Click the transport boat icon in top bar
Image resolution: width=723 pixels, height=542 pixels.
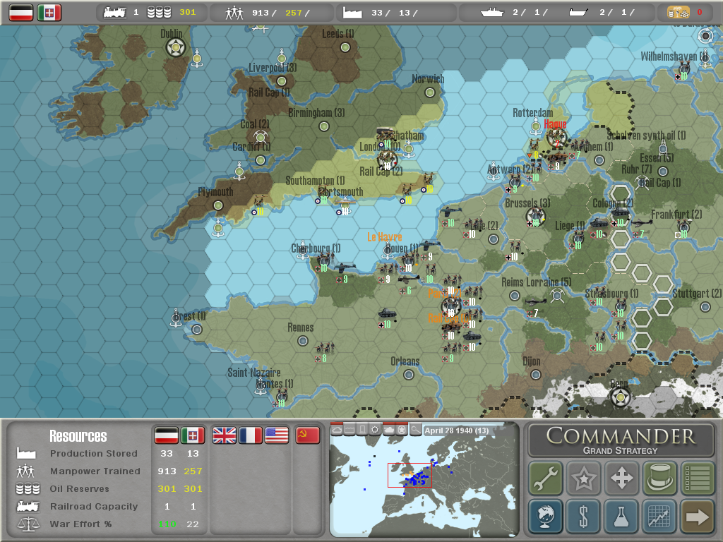[578, 13]
